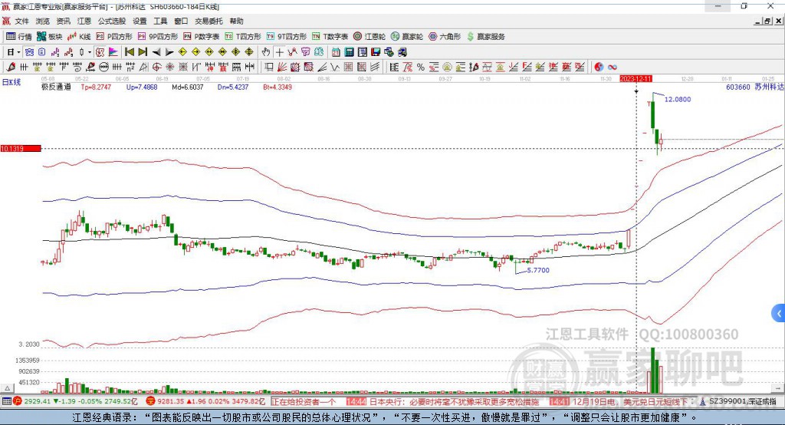
Task: Select the red starburst angle tool
Action: pos(169,68)
